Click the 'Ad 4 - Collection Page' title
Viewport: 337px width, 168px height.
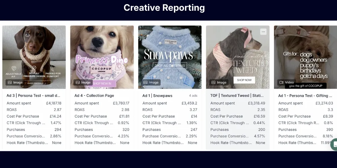pos(94,95)
